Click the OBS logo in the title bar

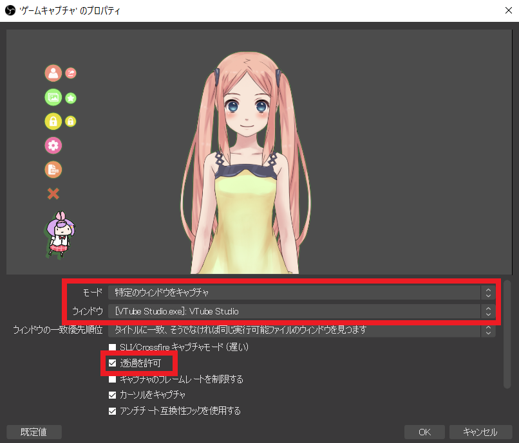point(10,10)
